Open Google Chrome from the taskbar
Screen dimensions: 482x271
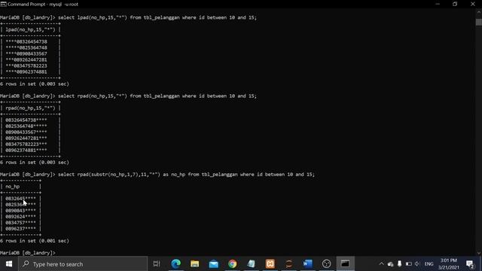pyautogui.click(x=233, y=263)
